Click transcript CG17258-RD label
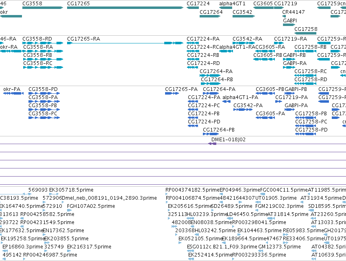Viewport: 346px width, 261px height. tap(311, 80)
